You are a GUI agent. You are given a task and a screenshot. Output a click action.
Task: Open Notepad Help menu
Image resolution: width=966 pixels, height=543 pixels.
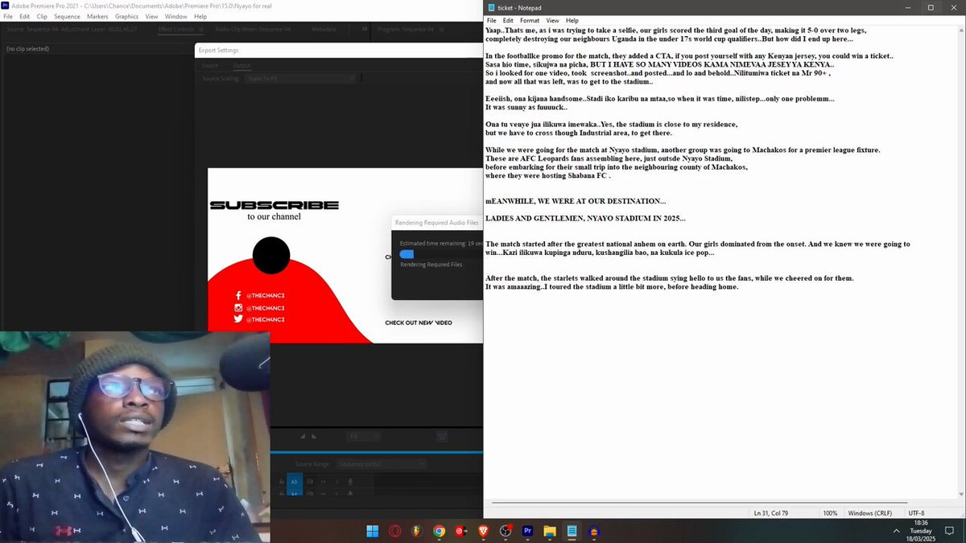coord(572,20)
